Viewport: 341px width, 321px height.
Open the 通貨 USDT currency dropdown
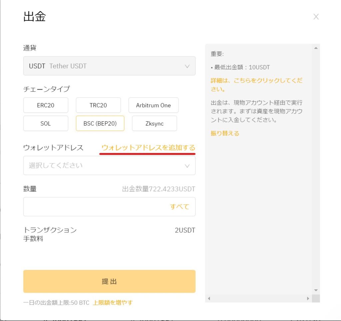pos(109,66)
